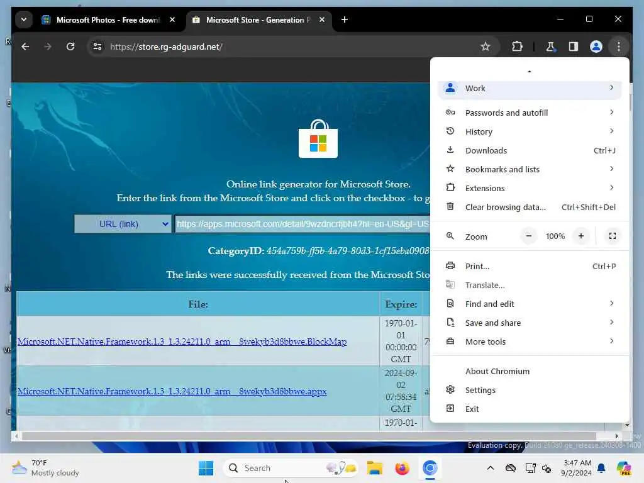The image size is (644, 483).
Task: Click the File column header
Action: click(198, 304)
